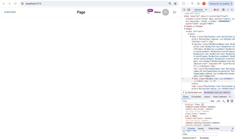Add a new style rule with plus
The image size is (235, 140).
pyautogui.click(x=223, y=101)
